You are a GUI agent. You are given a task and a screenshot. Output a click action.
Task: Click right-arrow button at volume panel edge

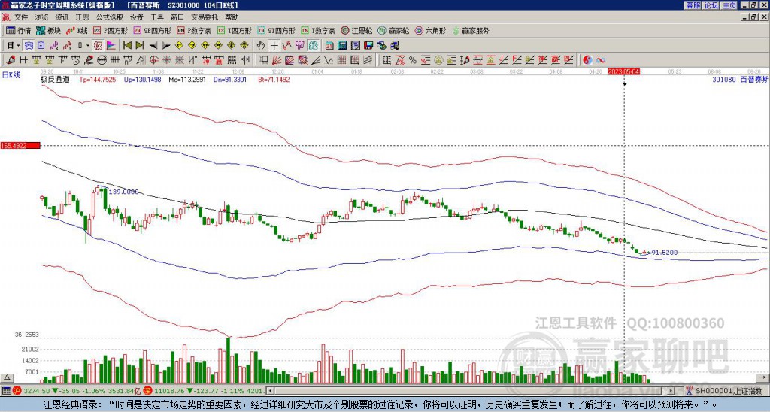(x=763, y=377)
